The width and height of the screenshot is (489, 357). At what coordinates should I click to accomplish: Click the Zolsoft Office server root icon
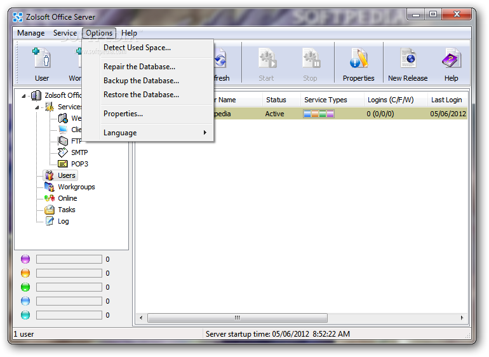(x=36, y=95)
